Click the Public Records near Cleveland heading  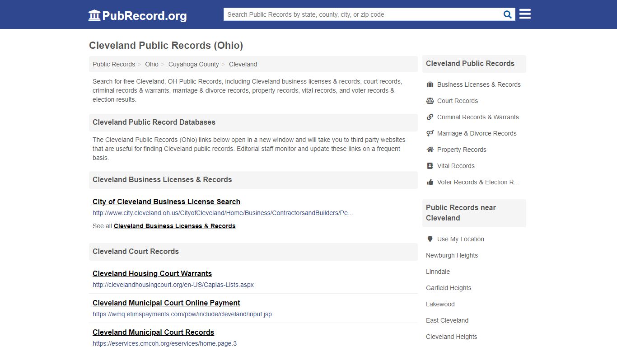[x=461, y=213]
